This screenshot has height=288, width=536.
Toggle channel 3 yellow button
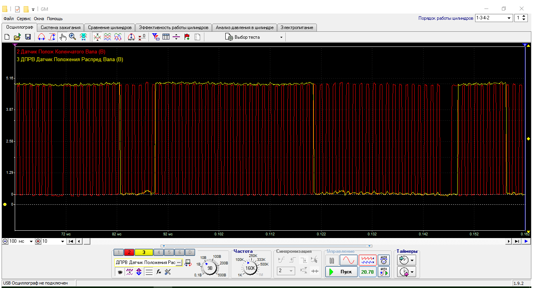pyautogui.click(x=144, y=252)
